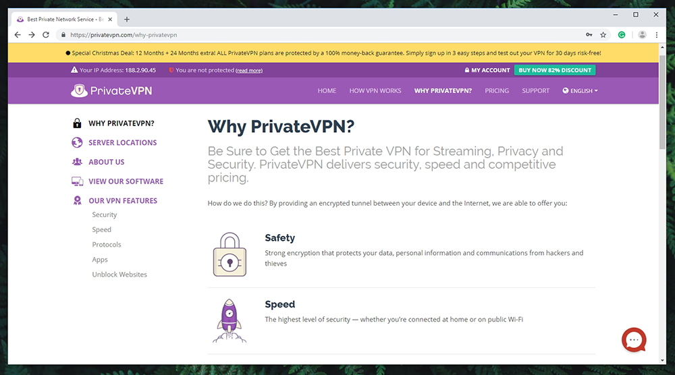The height and width of the screenshot is (375, 675).
Task: Open the saved passwords key icon
Action: [589, 35]
